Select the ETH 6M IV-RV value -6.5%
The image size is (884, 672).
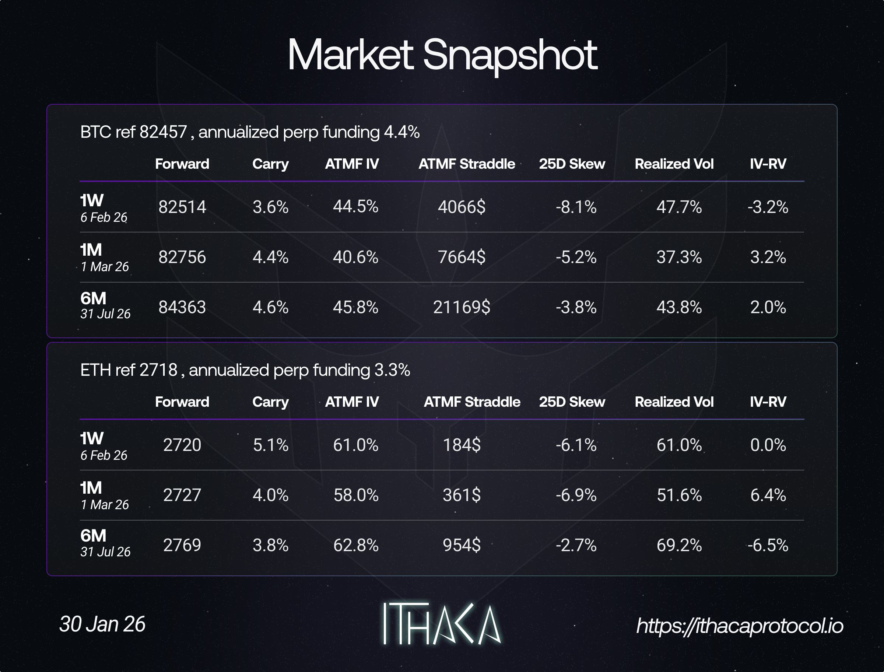pos(768,545)
